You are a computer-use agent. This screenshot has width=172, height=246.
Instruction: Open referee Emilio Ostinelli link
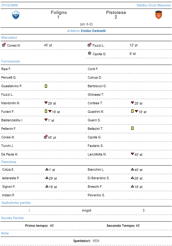pos(93,31)
